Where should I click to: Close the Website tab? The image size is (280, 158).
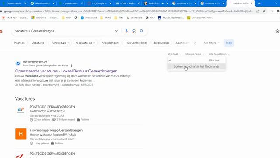click(x=53, y=4)
